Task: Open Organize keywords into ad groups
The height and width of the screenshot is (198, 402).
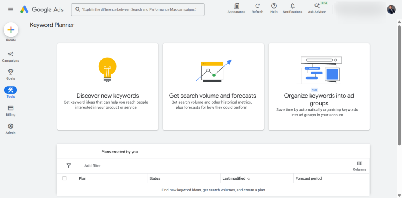Action: 319,87
